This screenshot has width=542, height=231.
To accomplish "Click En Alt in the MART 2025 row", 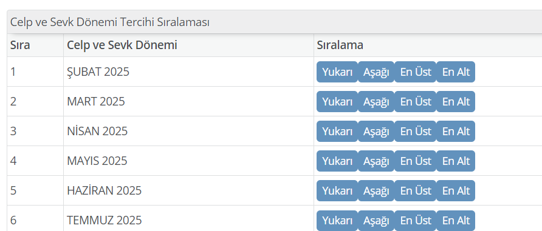I will pyautogui.click(x=456, y=101).
